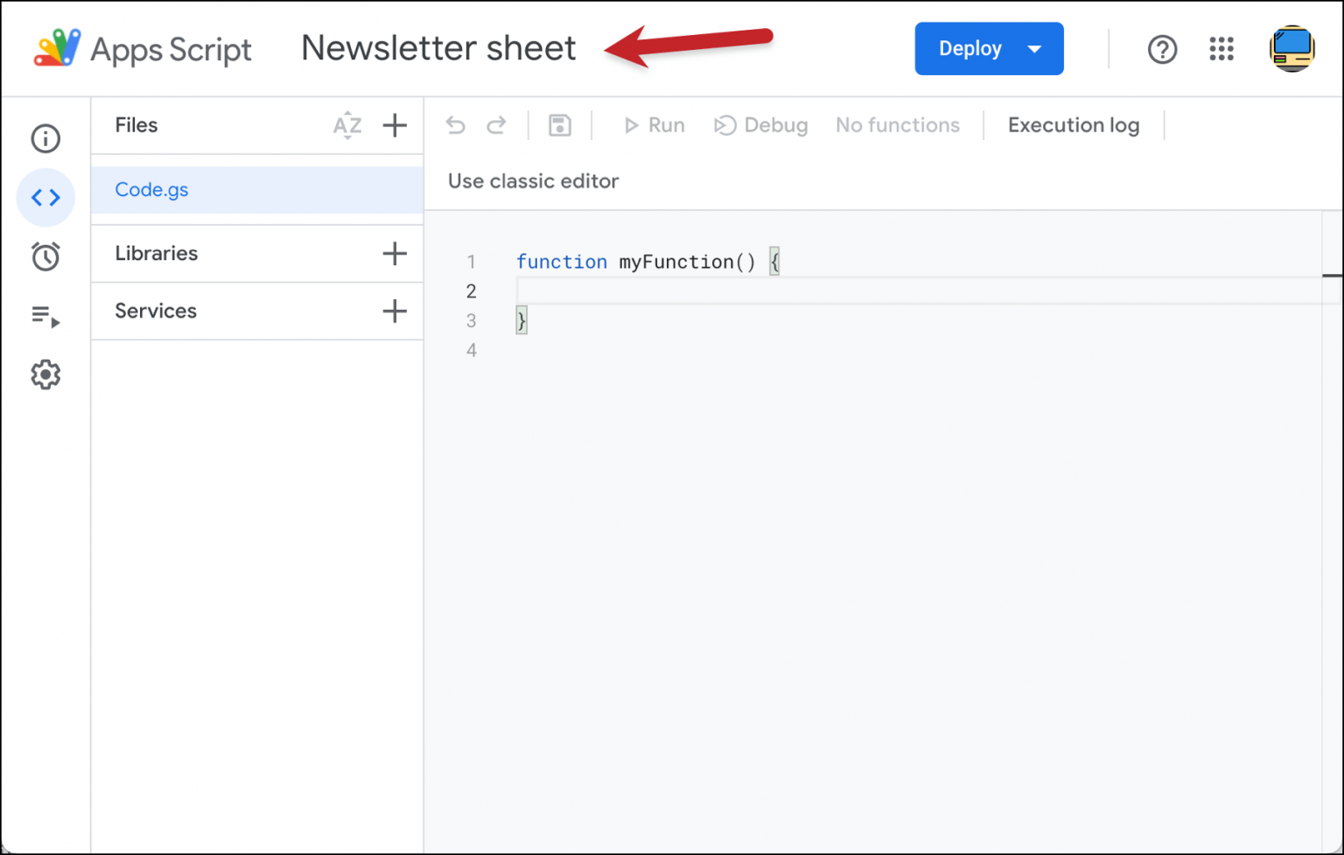Save the current project
1344x855 pixels.
click(559, 125)
